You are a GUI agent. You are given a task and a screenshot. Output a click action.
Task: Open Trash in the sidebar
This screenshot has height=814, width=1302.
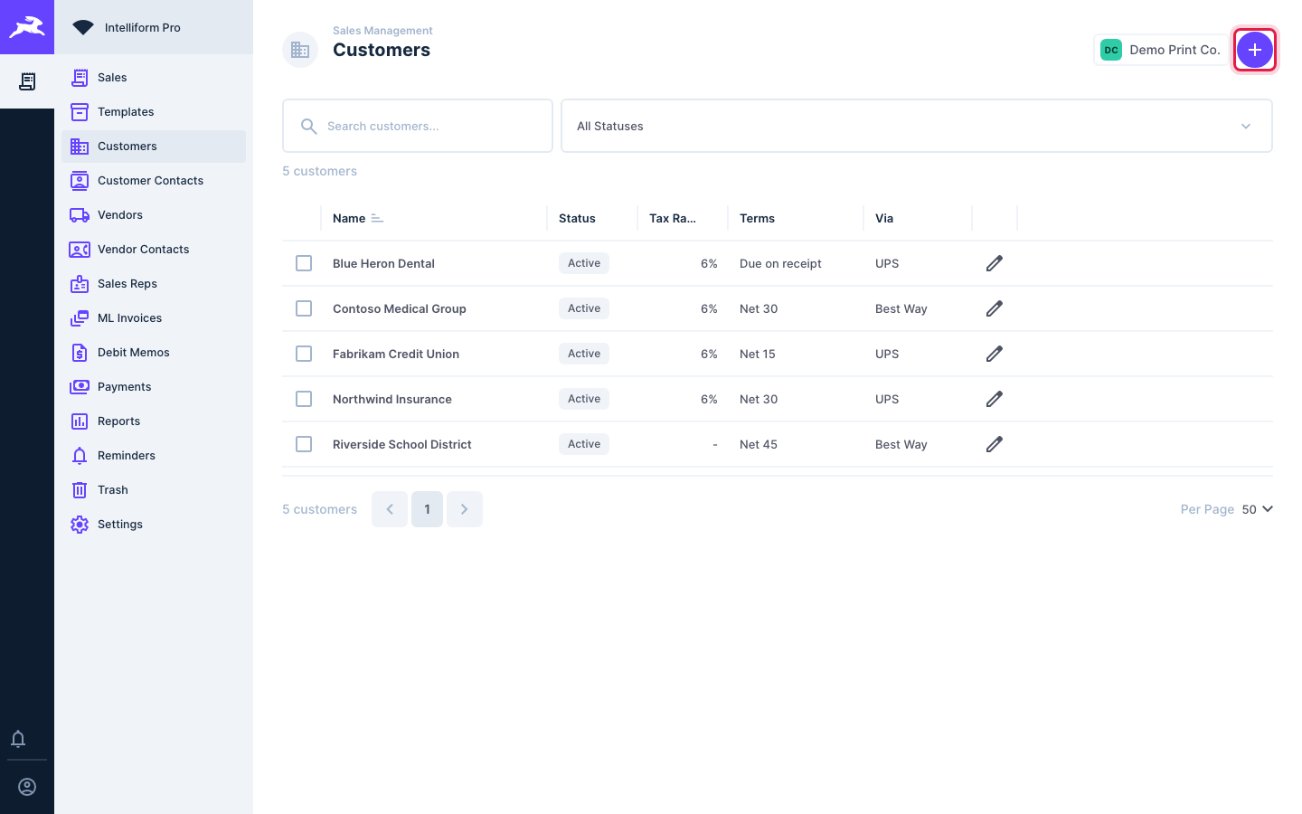click(154, 490)
